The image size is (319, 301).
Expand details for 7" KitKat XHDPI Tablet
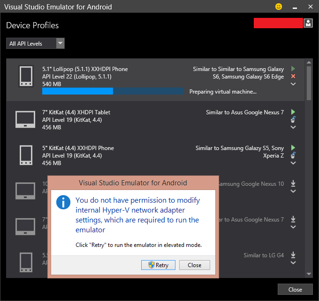click(x=293, y=127)
